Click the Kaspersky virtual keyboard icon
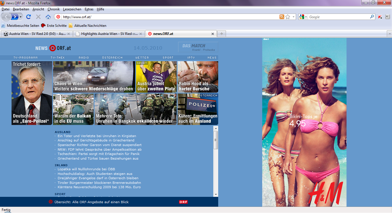 click(387, 17)
